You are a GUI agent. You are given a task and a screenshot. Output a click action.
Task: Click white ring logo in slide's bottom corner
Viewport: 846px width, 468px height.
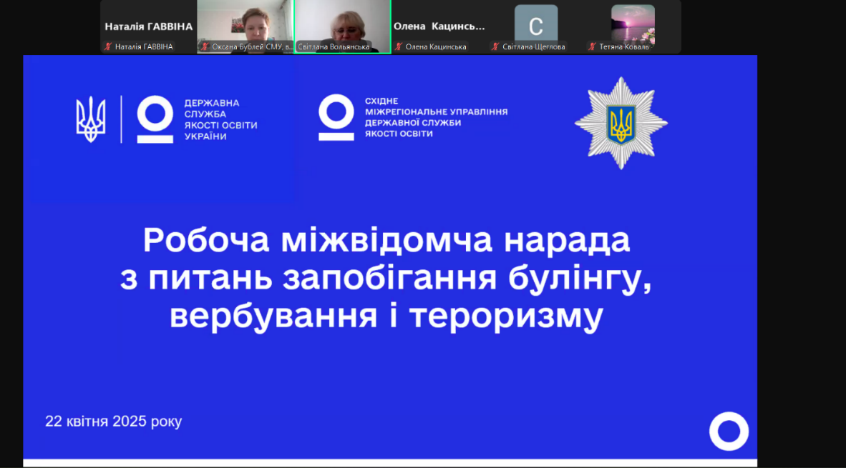tap(729, 432)
